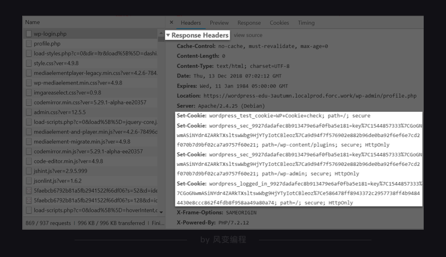Screen dimensions: 446x257
Task: Select the load-scripts.php hoverIntent request
Action: 90,210
